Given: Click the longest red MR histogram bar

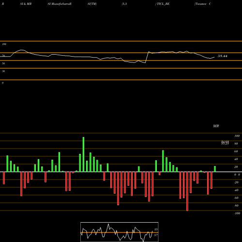Looking at the screenshot, I should pos(187,191).
